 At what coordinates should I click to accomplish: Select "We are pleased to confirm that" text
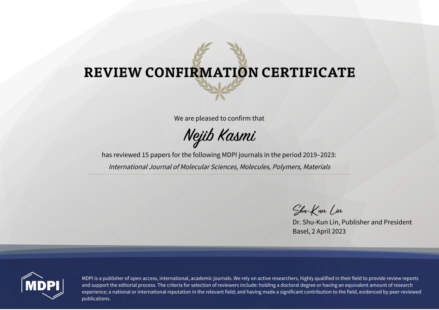(x=219, y=118)
